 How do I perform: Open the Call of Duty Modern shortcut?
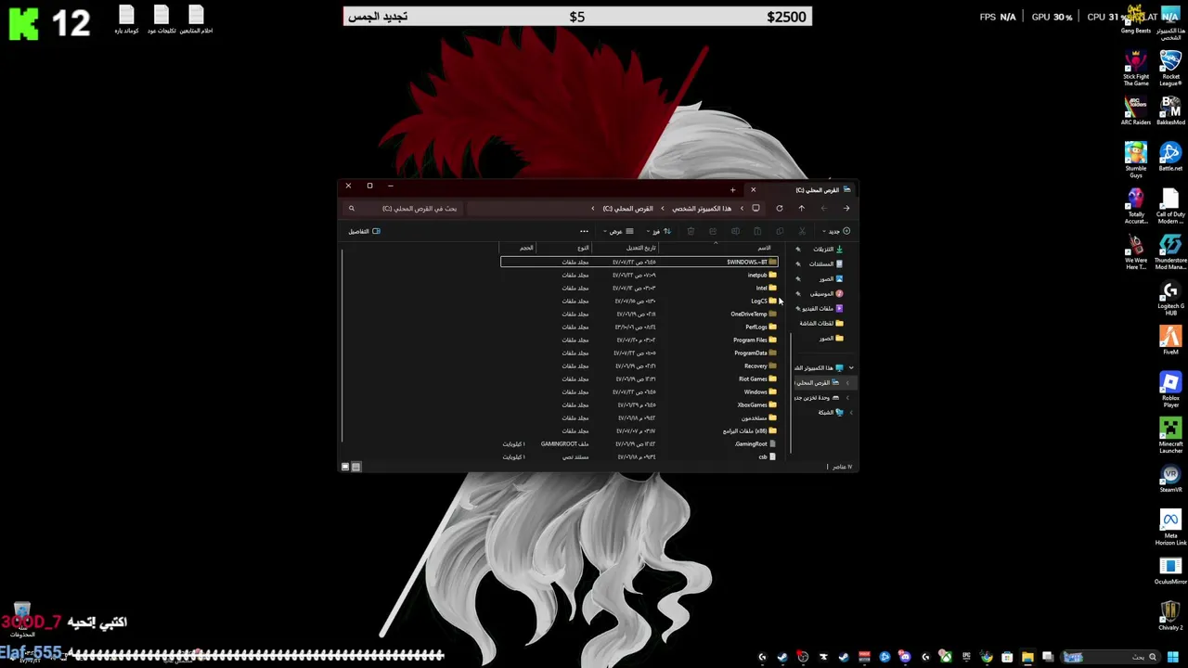[x=1170, y=206]
